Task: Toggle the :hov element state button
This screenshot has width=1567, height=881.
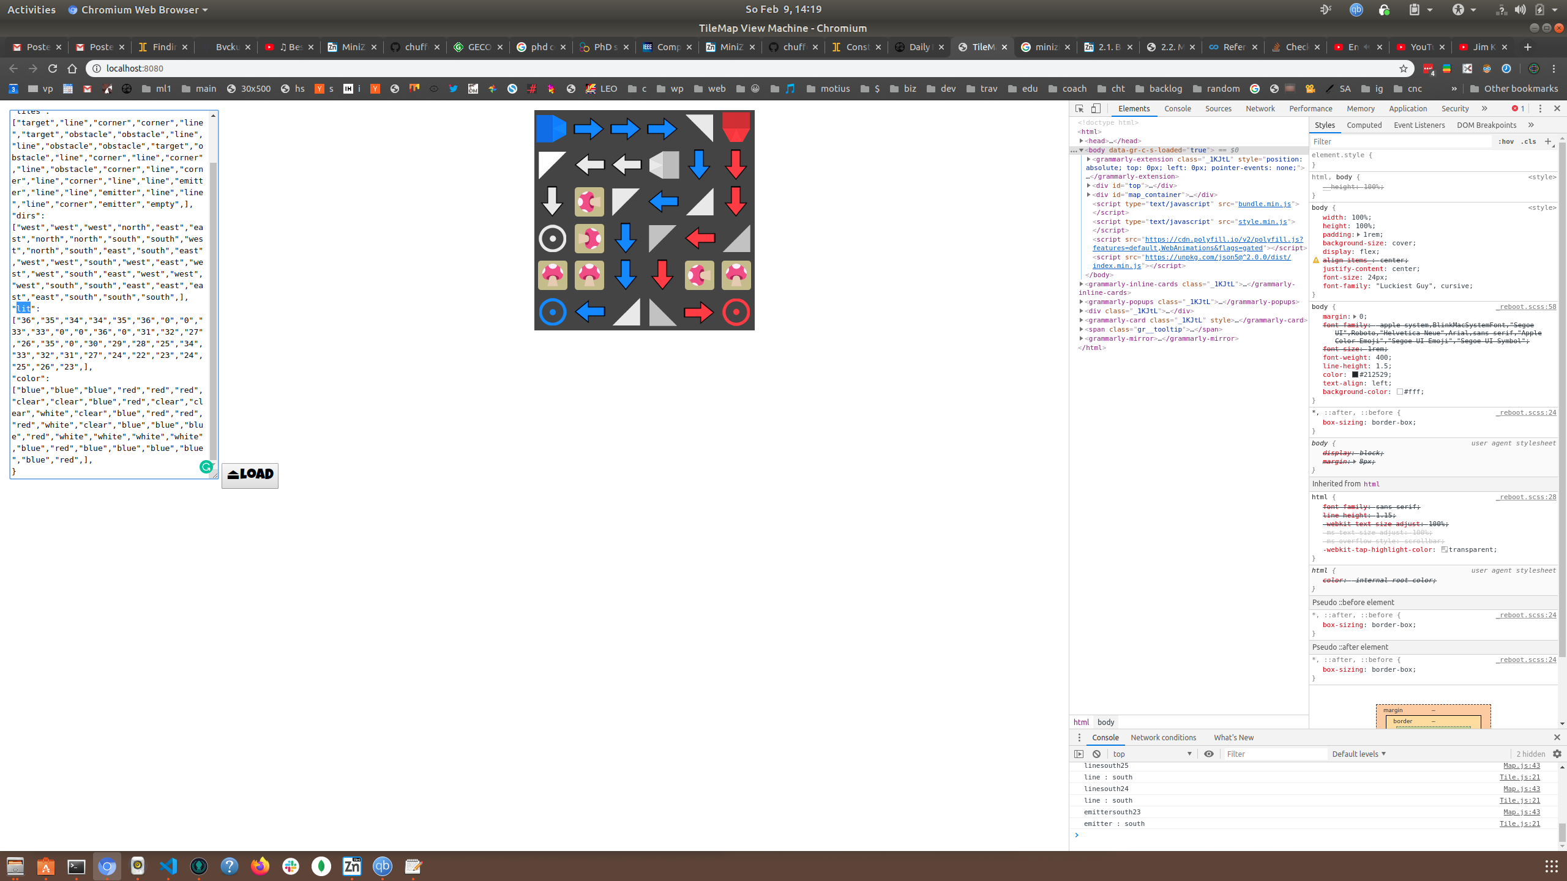Action: 1506,141
